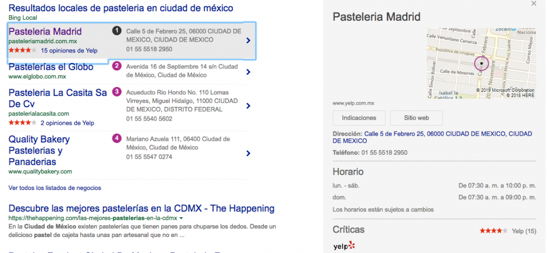Click Teléfono 01 55 5518 2950 text

click(x=370, y=153)
